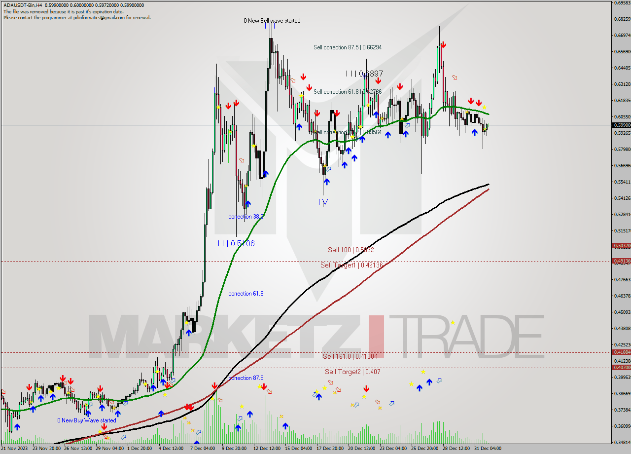Select the "Sell 100 | 0.5032" label
This screenshot has width=631, height=454.
point(351,250)
